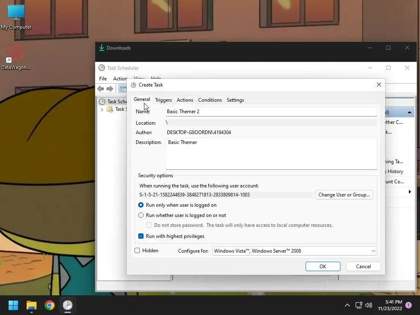This screenshot has height=315, width=420.
Task: Open the Configure for dropdown
Action: pyautogui.click(x=294, y=251)
